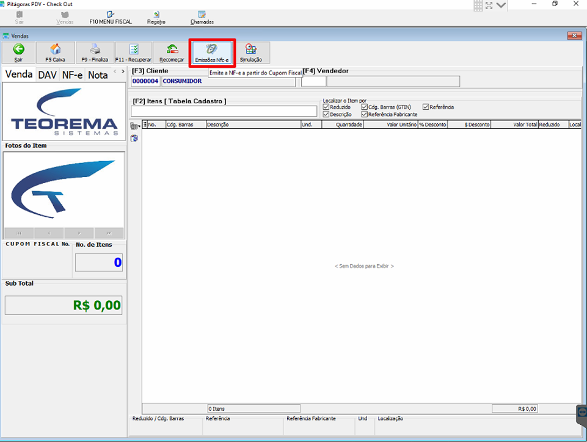Click the No. column header
Viewport: 587px width, 442px height.
click(x=156, y=125)
